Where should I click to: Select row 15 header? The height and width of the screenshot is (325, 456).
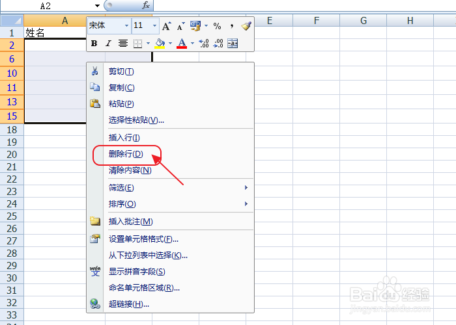point(12,116)
